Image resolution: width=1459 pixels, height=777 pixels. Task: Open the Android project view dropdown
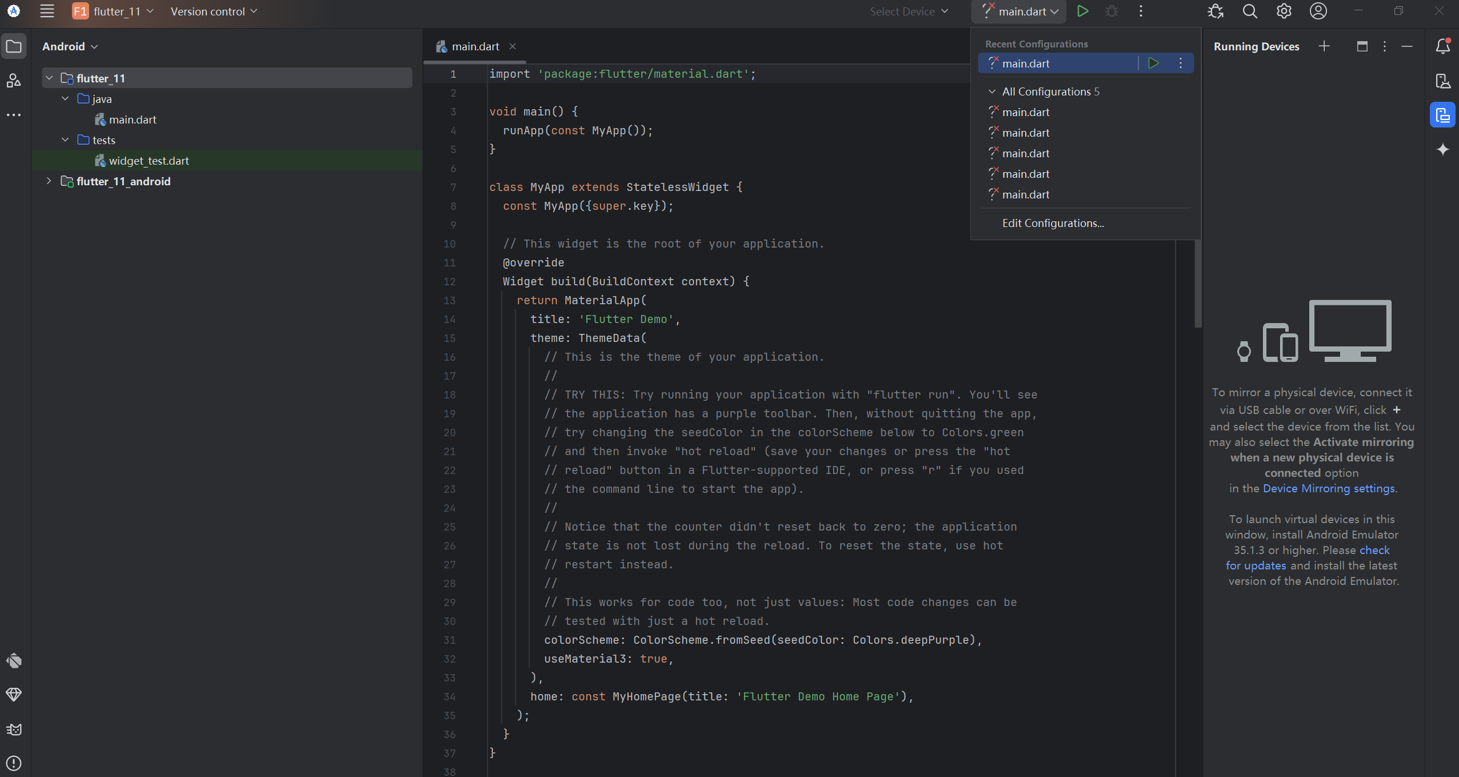tap(70, 46)
